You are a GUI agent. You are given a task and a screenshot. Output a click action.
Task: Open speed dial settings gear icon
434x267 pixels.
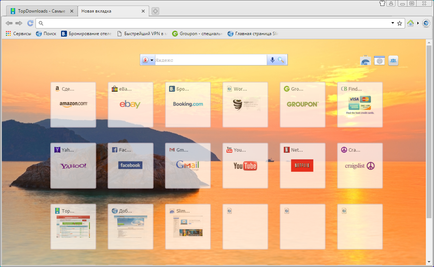pyautogui.click(x=380, y=60)
